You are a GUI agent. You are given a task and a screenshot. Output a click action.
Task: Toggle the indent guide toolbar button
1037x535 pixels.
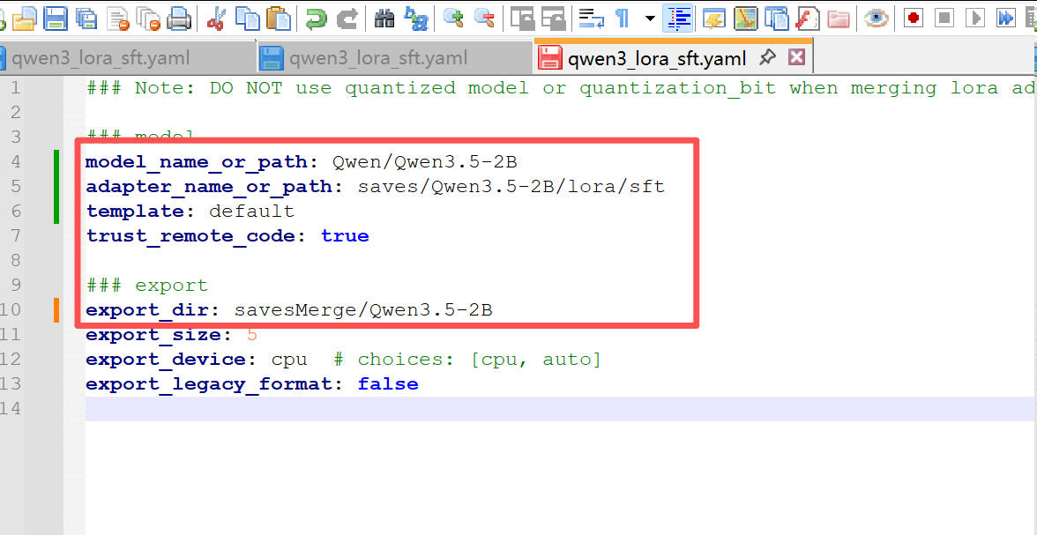point(678,18)
